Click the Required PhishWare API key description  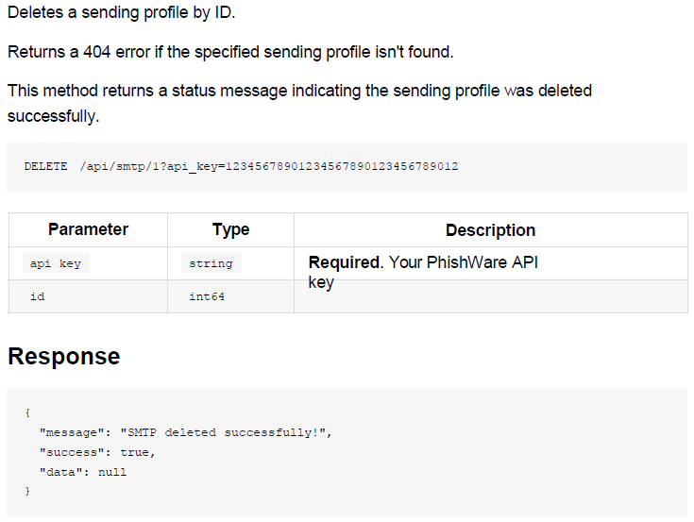point(423,272)
